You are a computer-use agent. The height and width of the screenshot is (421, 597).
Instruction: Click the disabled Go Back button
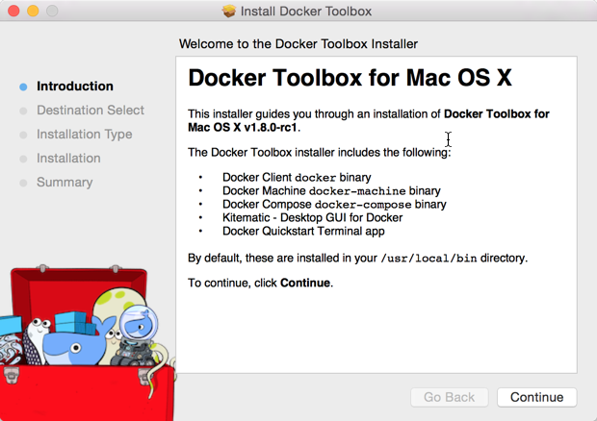[449, 397]
